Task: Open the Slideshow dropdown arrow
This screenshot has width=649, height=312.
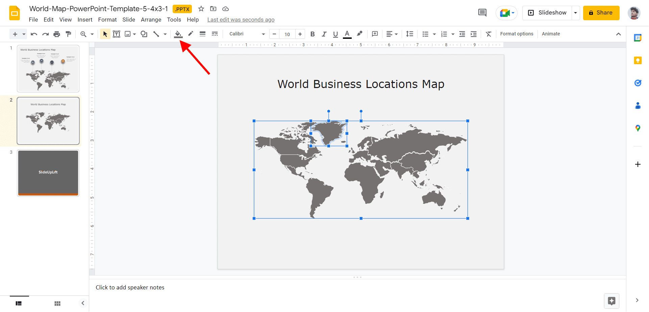Action: coord(576,12)
